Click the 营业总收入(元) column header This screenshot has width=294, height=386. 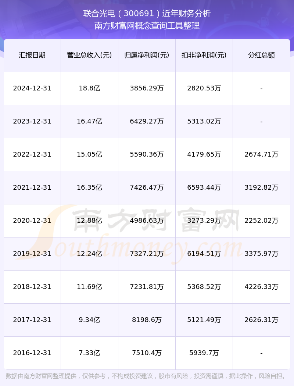point(89,55)
